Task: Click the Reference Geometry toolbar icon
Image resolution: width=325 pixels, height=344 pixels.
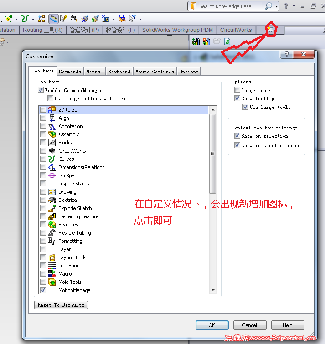Action: (9, 19)
